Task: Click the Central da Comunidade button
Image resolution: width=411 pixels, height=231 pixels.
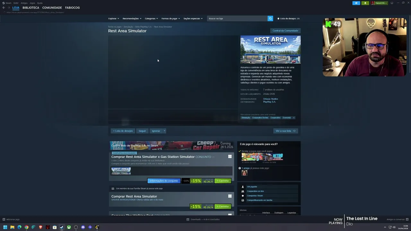Action: [x=285, y=31]
